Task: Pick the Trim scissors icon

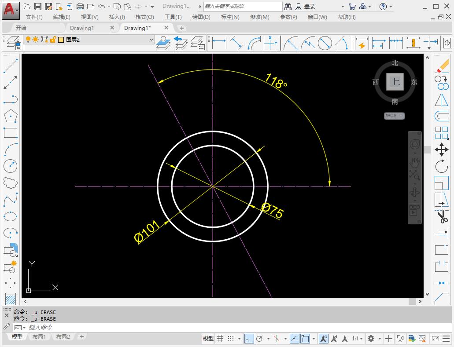Action: 442,217
